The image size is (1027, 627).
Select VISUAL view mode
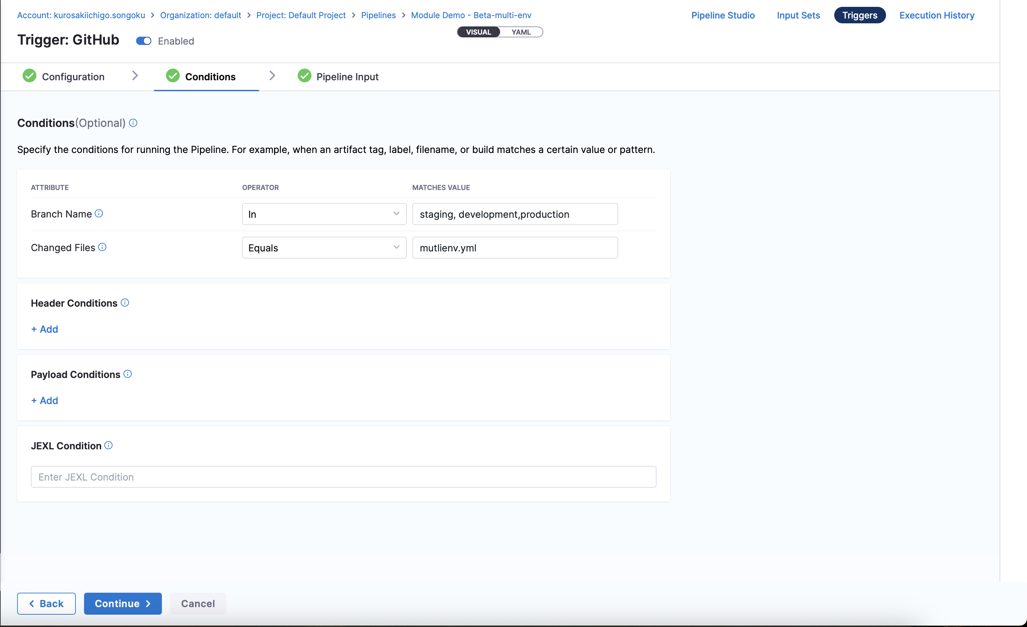478,32
